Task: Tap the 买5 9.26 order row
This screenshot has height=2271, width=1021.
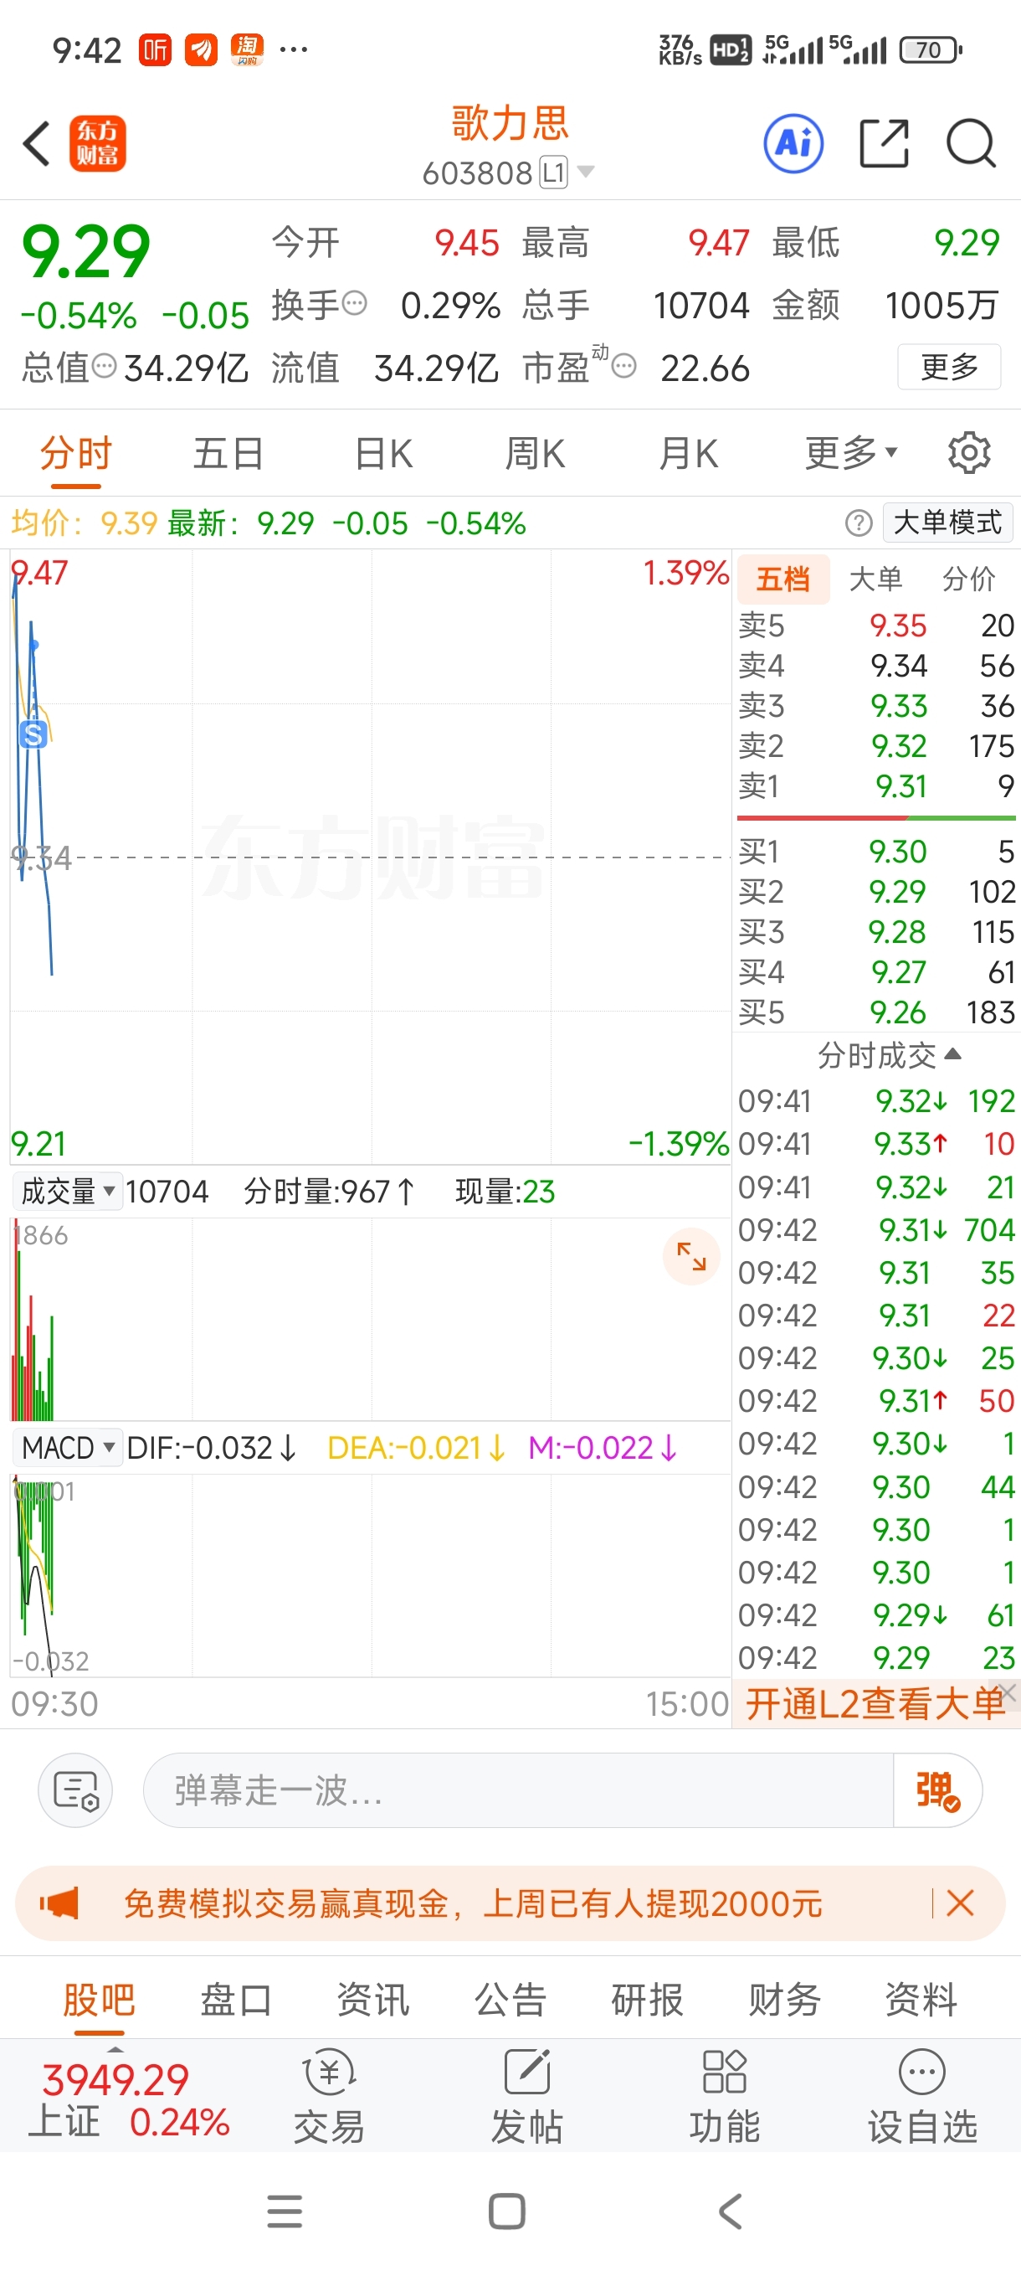Action: [x=876, y=1012]
